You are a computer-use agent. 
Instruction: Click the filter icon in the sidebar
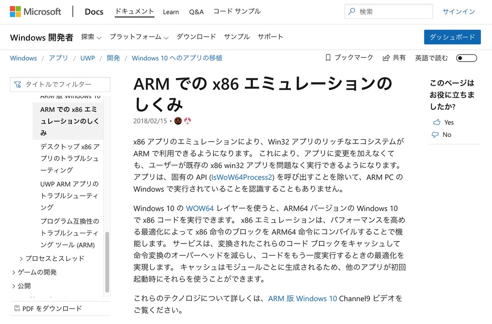pos(17,84)
